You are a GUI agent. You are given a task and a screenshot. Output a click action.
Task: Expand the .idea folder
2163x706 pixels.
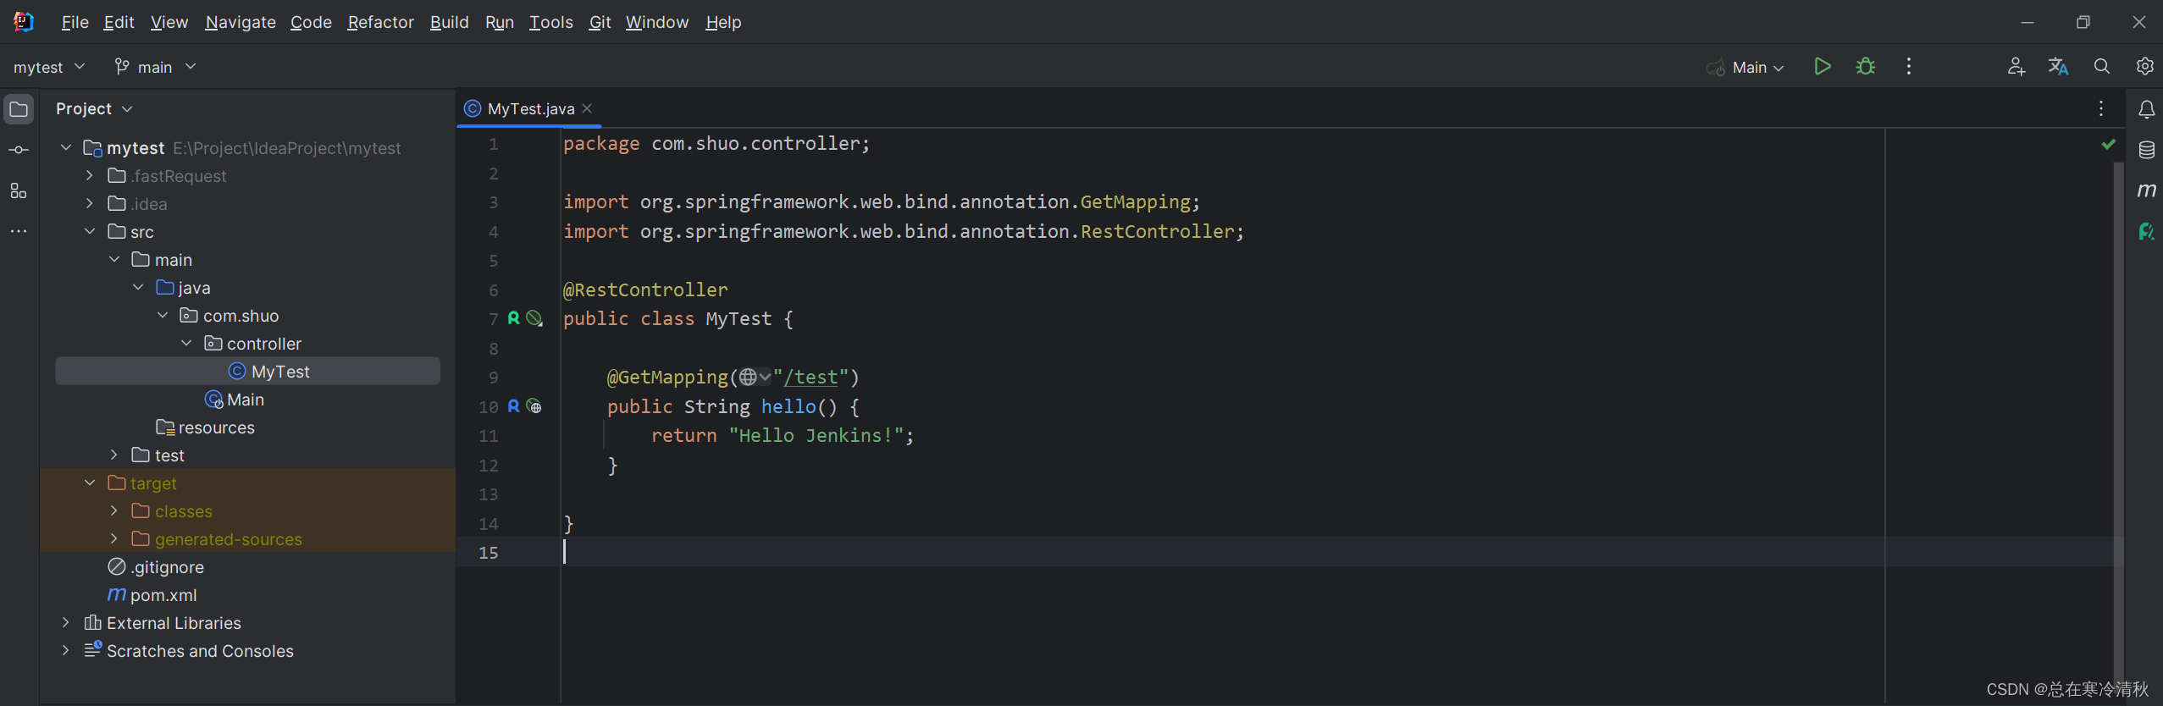point(90,203)
